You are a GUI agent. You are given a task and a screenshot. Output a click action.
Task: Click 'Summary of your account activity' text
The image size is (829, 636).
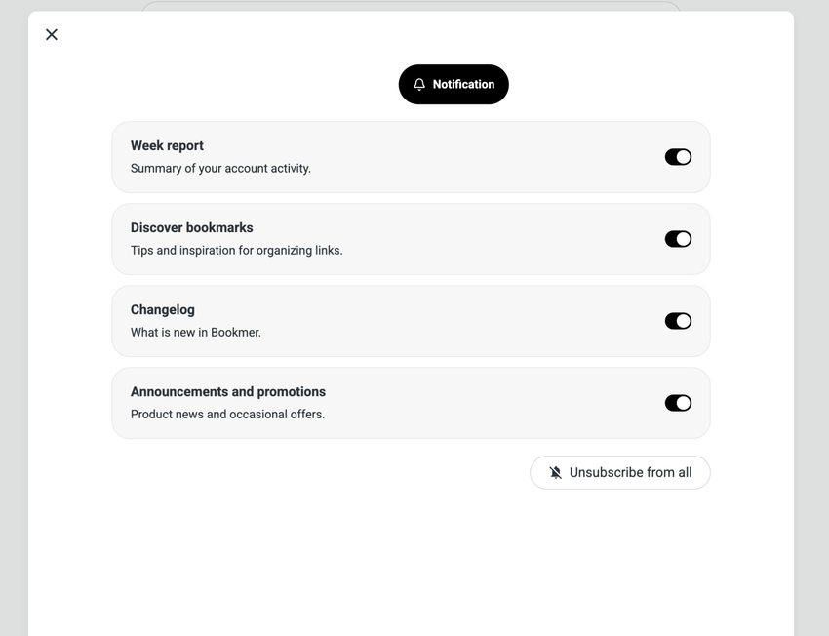tap(220, 169)
